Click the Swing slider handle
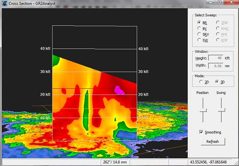239x166 pixels. click(221, 110)
